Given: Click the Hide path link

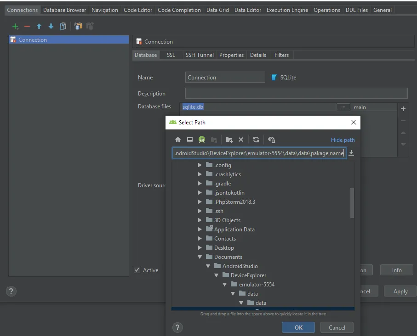Looking at the screenshot, I should pos(343,140).
